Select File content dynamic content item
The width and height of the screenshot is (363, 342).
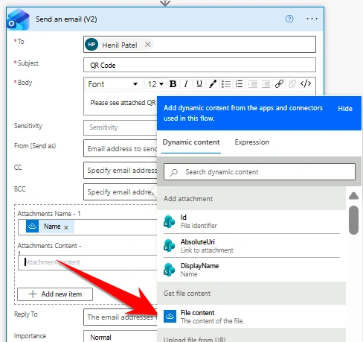251,317
